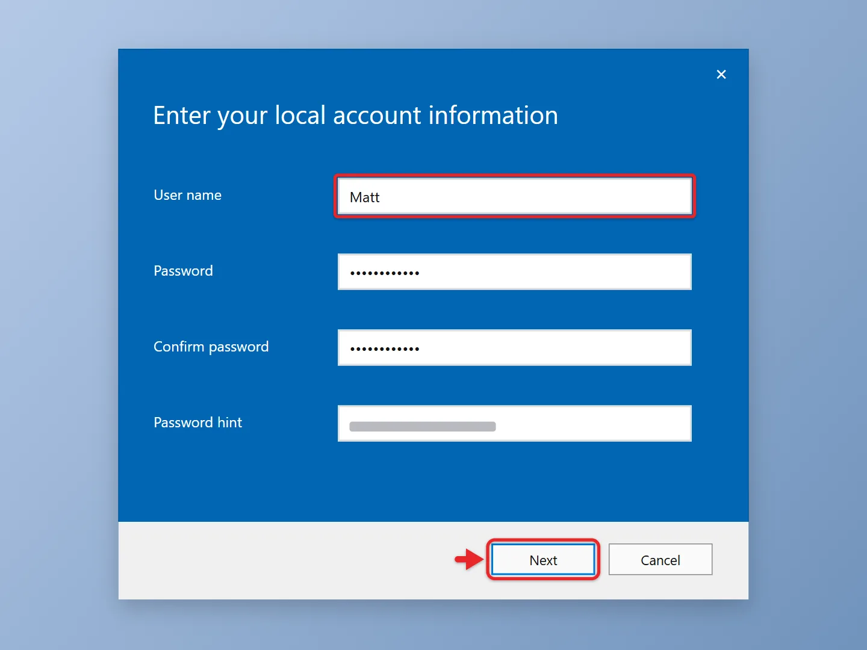867x650 pixels.
Task: Select the Confirm password field
Action: (515, 348)
